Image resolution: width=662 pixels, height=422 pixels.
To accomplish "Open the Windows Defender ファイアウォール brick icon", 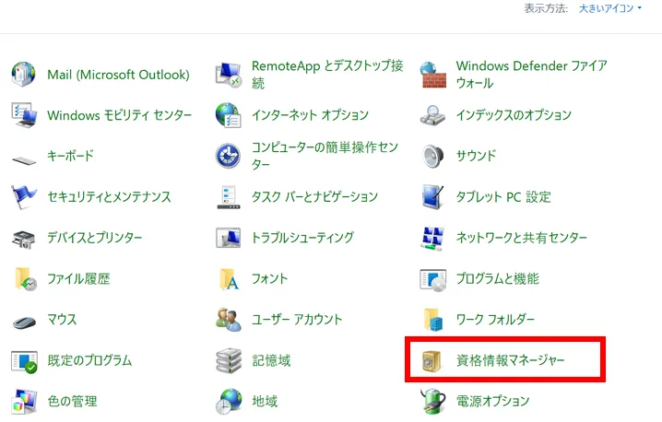I will 432,75.
